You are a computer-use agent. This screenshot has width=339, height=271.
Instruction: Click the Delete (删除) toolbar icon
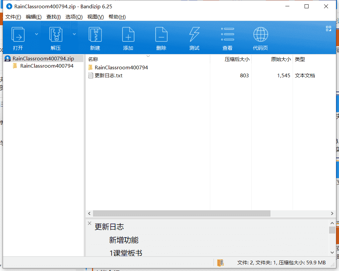161,34
